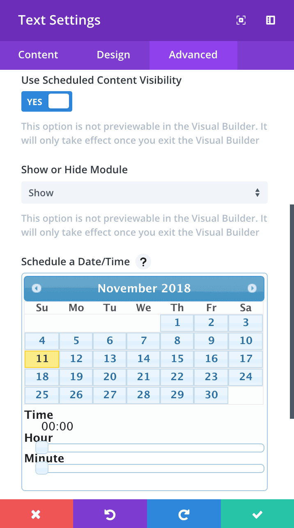Switch to the Design tab

point(113,55)
